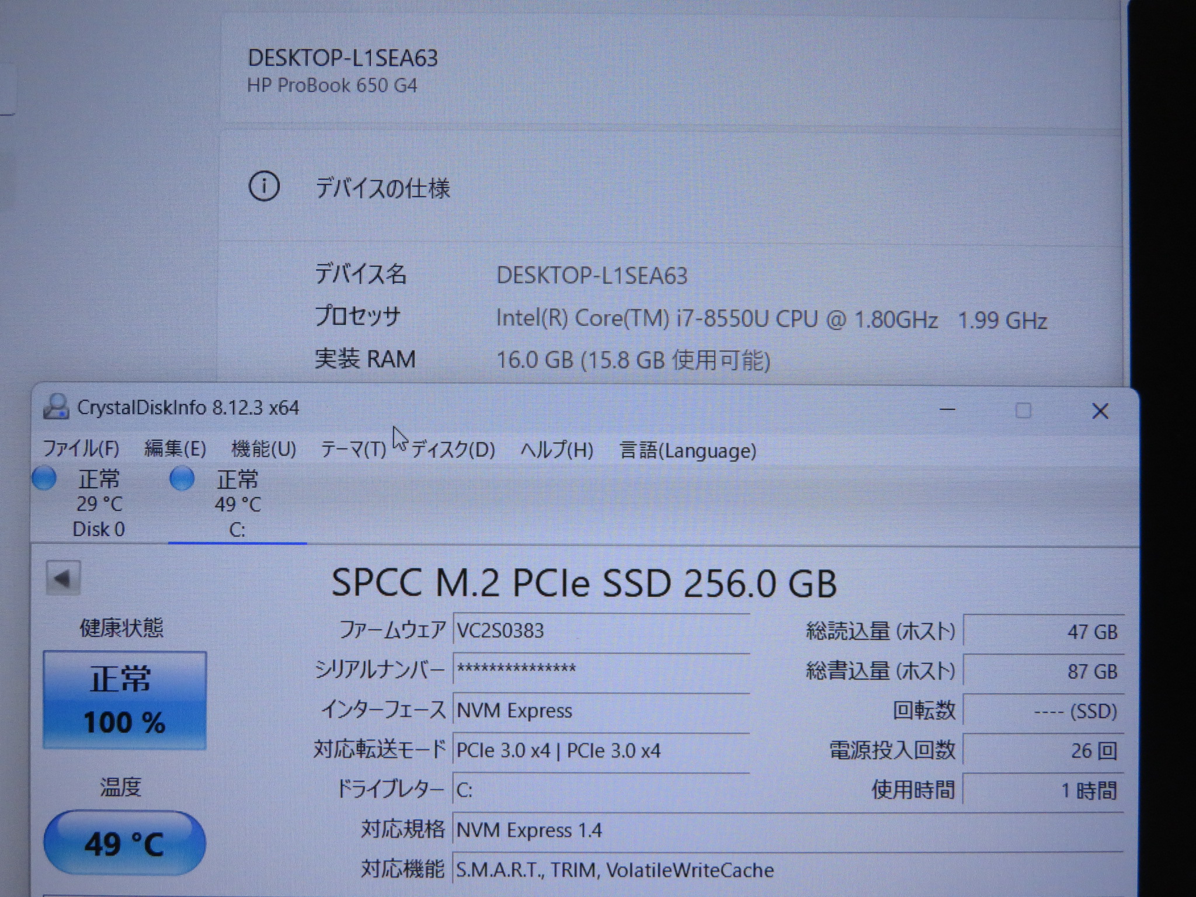This screenshot has width=1196, height=897.
Task: Select the C: drive tab at 49 °C
Action: tap(238, 504)
